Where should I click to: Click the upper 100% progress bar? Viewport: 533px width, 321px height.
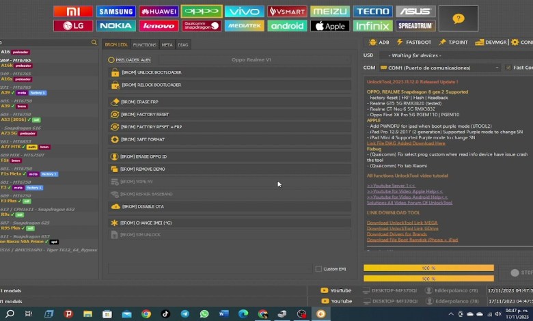pyautogui.click(x=428, y=268)
